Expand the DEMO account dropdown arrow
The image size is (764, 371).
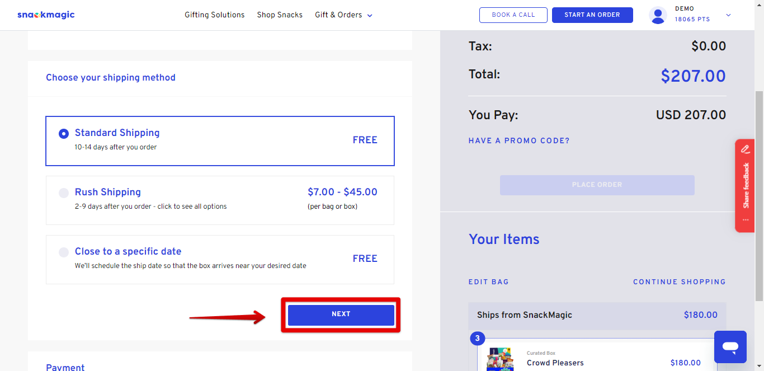[x=728, y=15]
